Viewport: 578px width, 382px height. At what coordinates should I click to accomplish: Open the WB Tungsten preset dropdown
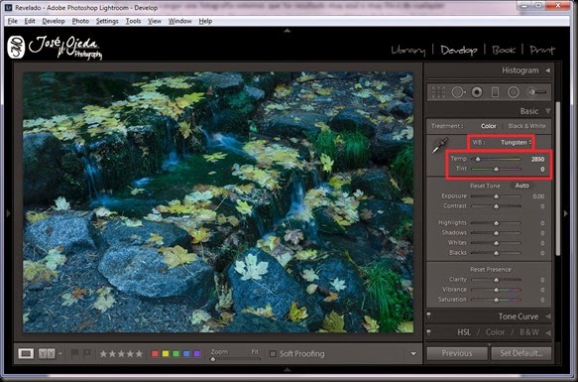[516, 143]
